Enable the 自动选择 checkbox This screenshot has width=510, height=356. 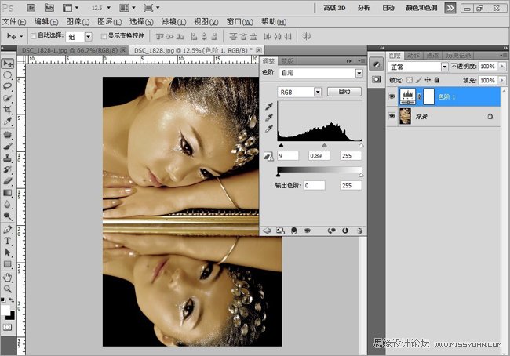click(x=33, y=36)
